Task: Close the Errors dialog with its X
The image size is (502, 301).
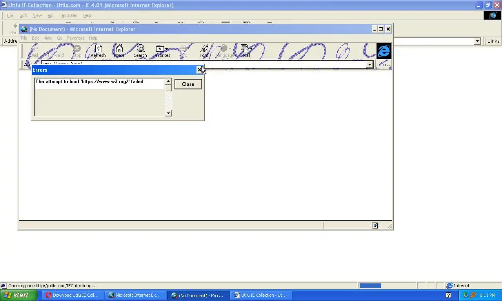Action: tap(200, 70)
